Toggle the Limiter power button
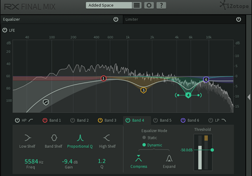Screen dimensions: 252x176 (x=239, y=19)
